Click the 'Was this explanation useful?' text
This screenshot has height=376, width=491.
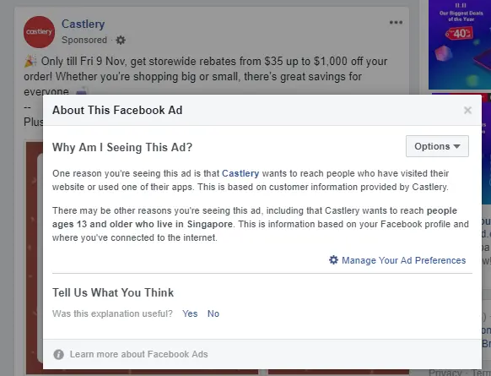pos(112,313)
